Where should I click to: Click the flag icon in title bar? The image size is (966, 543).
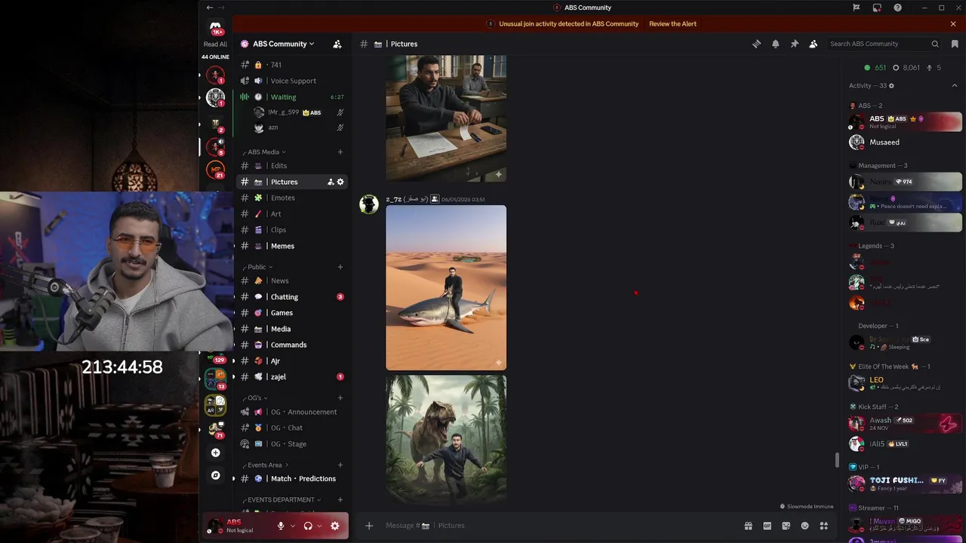pyautogui.click(x=857, y=8)
